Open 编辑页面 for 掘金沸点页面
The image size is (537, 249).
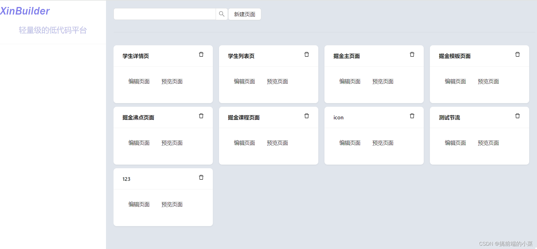139,143
